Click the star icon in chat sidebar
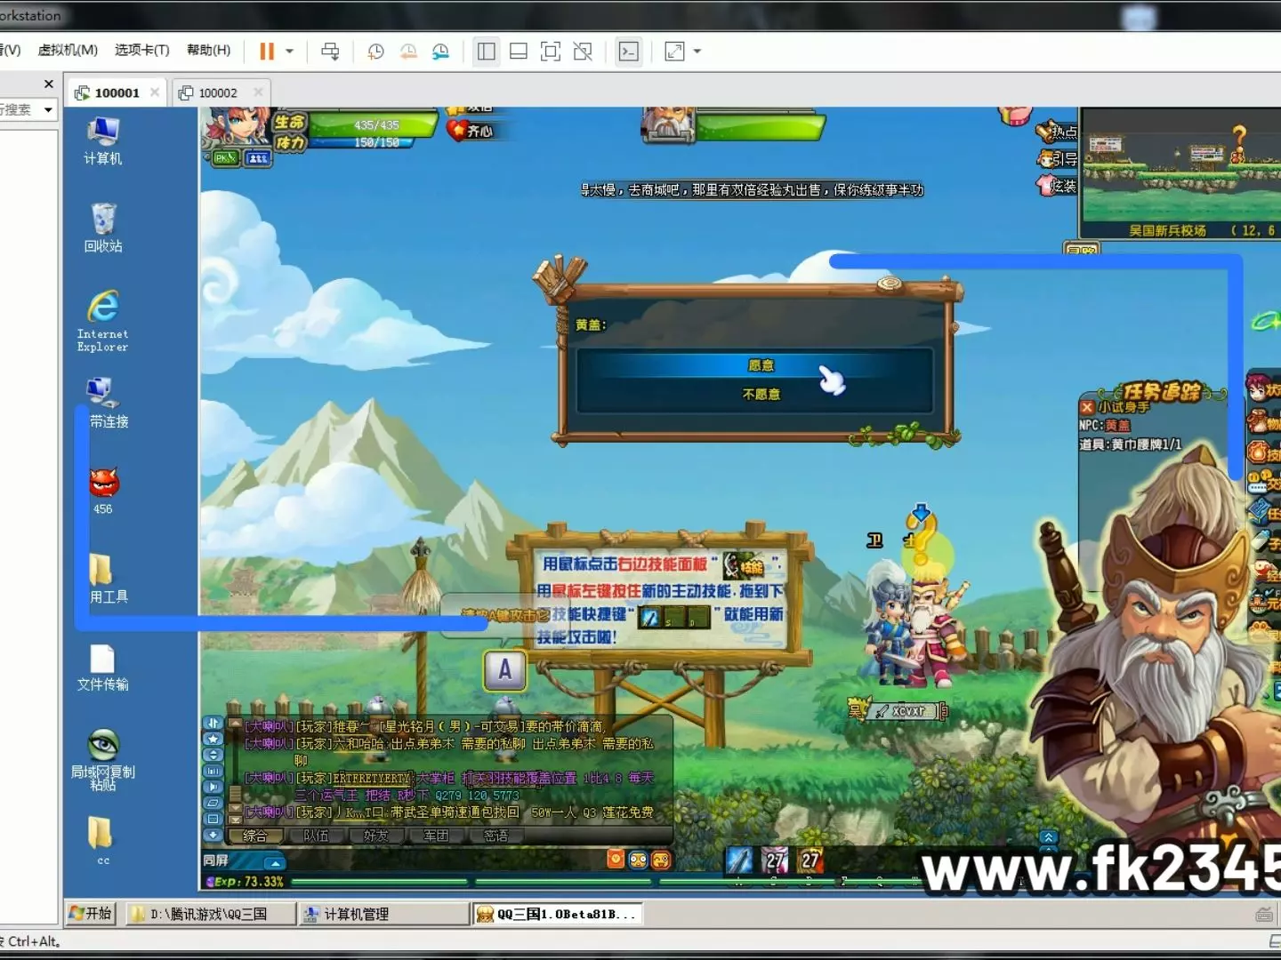This screenshot has width=1281, height=960. click(213, 739)
